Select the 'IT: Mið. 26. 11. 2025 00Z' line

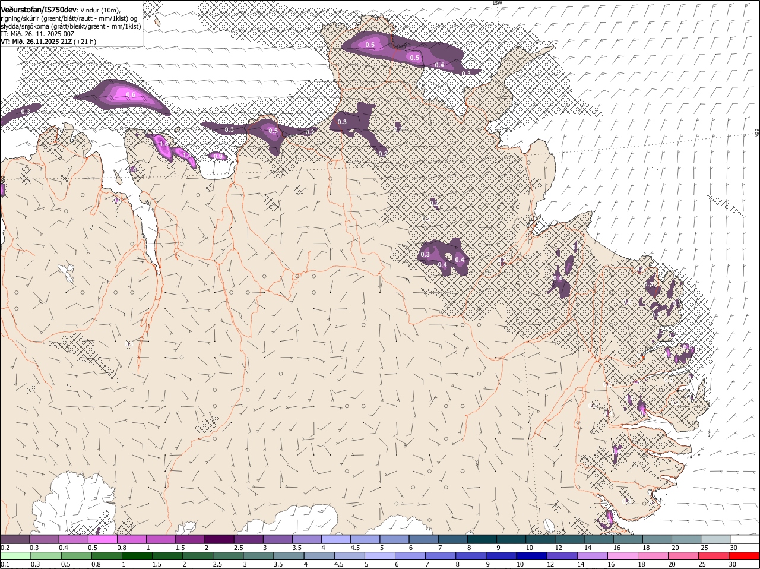click(37, 34)
